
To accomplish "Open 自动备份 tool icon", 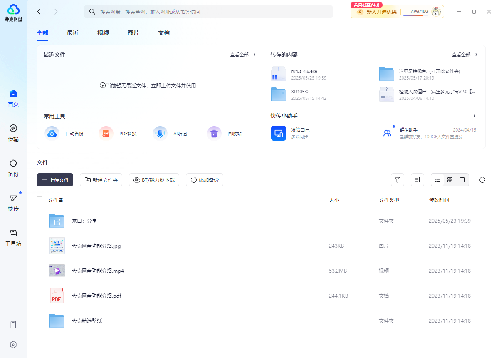I will [x=52, y=134].
